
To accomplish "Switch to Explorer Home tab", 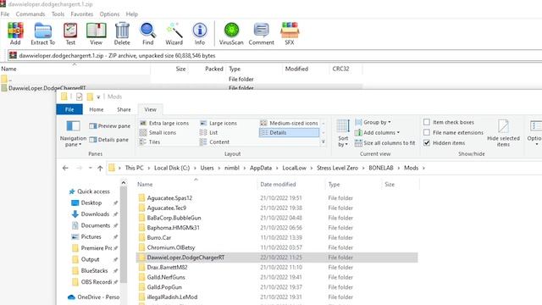I will coord(96,109).
